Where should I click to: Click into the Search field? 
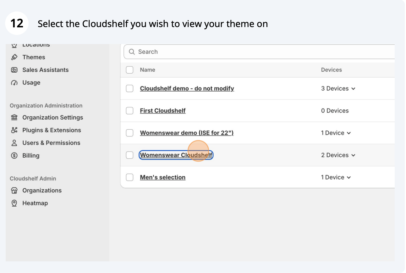259,52
